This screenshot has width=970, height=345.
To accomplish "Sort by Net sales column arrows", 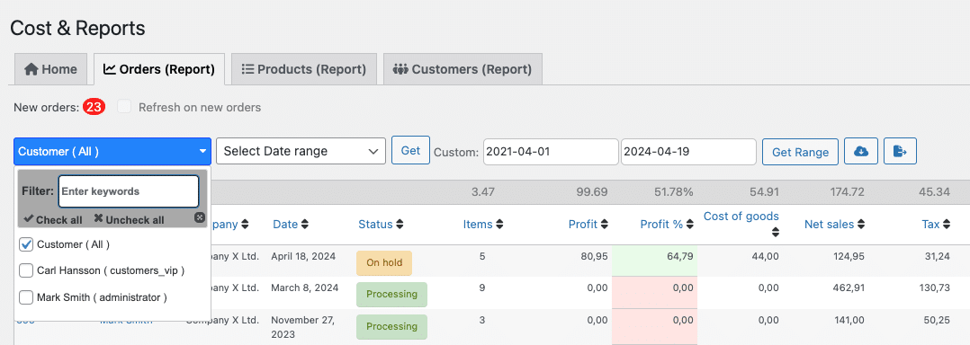I will coord(860,225).
